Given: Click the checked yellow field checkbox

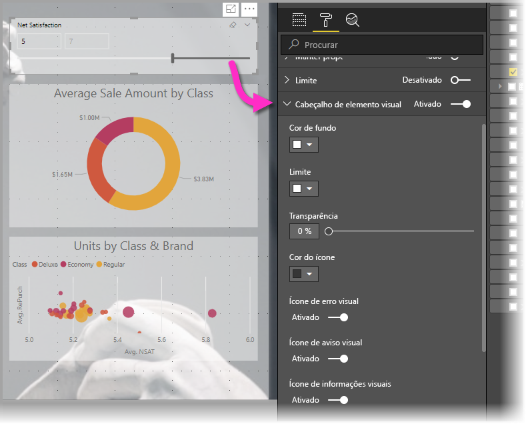Looking at the screenshot, I should pos(513,72).
